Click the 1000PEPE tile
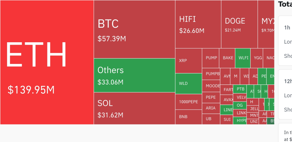This screenshot has height=142, width=292. 188,102
